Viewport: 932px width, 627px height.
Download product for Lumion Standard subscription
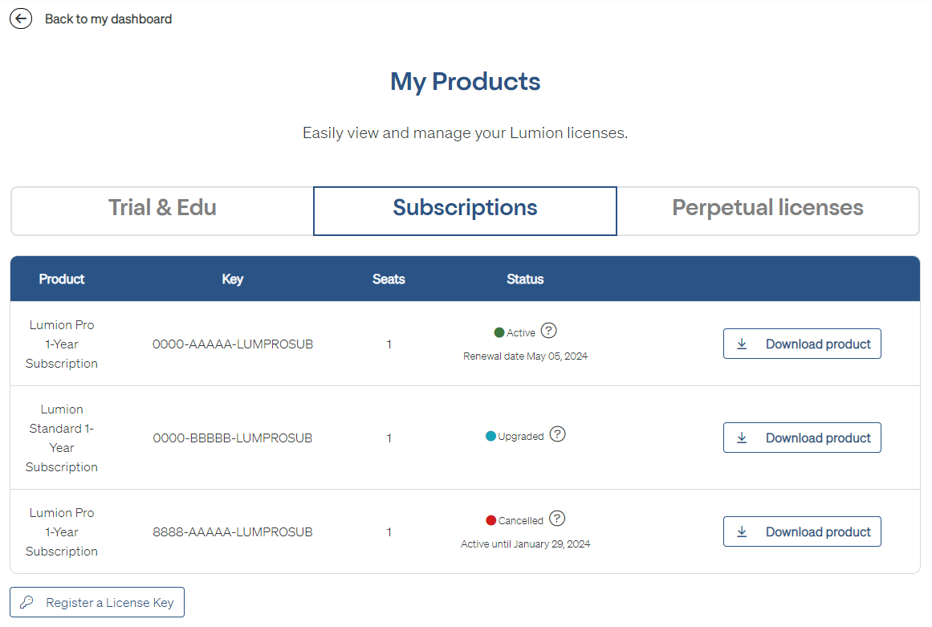click(x=802, y=438)
